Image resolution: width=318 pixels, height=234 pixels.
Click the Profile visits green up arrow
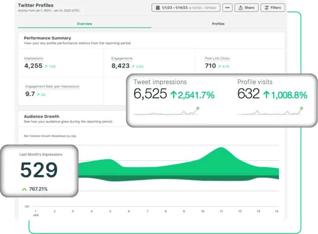click(267, 95)
